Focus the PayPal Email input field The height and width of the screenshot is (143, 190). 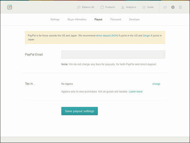[113, 55]
